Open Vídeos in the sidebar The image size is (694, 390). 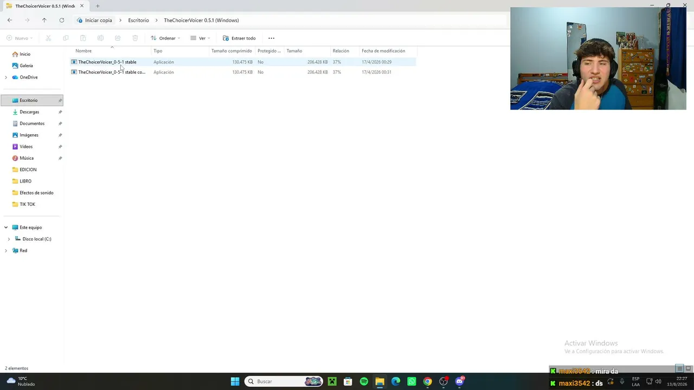tap(26, 146)
